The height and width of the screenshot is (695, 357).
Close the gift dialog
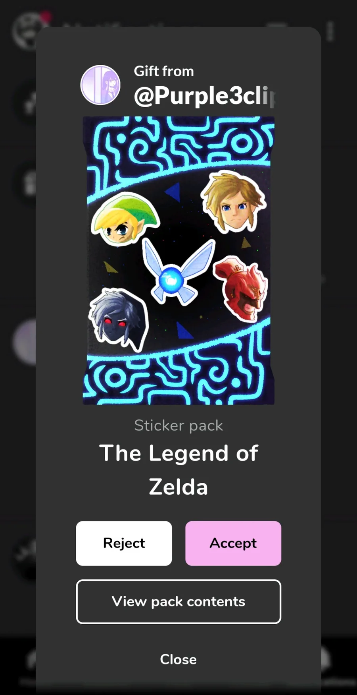[x=178, y=659]
